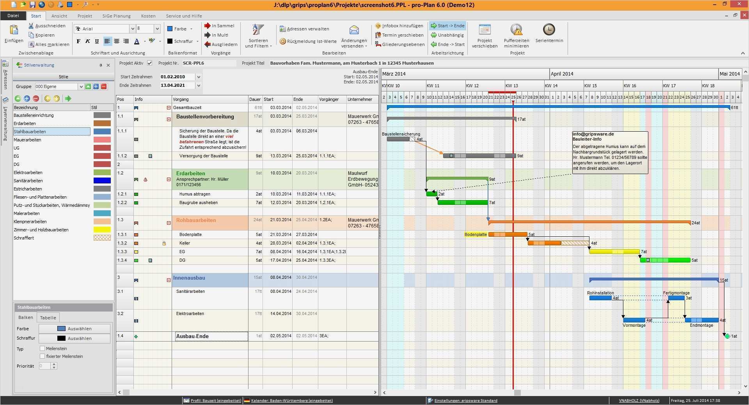Toggle underline (U) formatting
The width and height of the screenshot is (749, 405).
pyautogui.click(x=97, y=41)
